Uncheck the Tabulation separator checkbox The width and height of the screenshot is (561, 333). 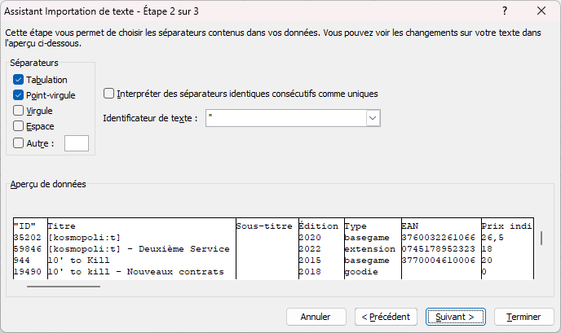[x=19, y=80]
